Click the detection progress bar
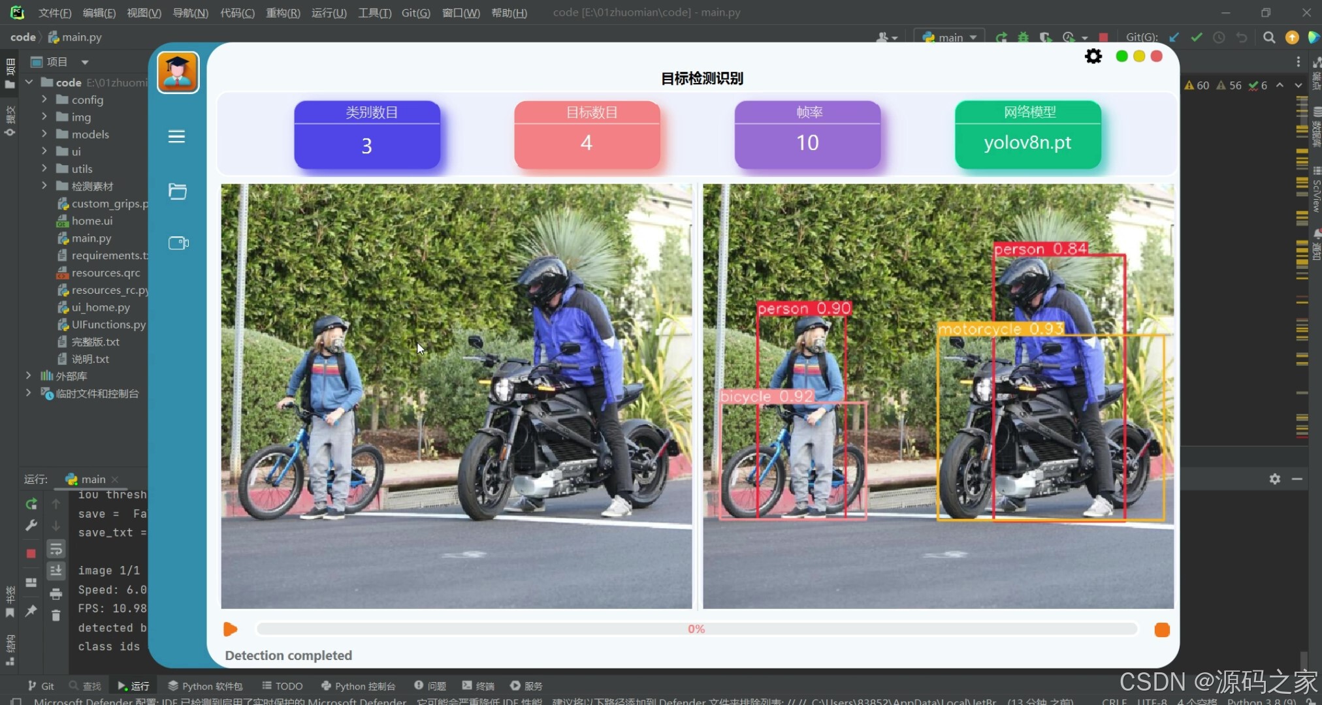Viewport: 1322px width, 705px height. tap(696, 629)
